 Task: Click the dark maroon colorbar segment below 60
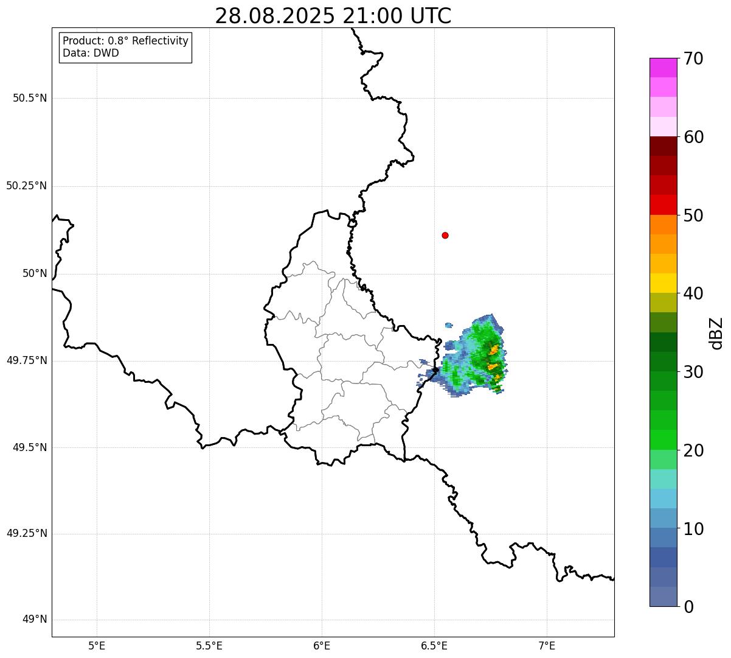(x=663, y=146)
